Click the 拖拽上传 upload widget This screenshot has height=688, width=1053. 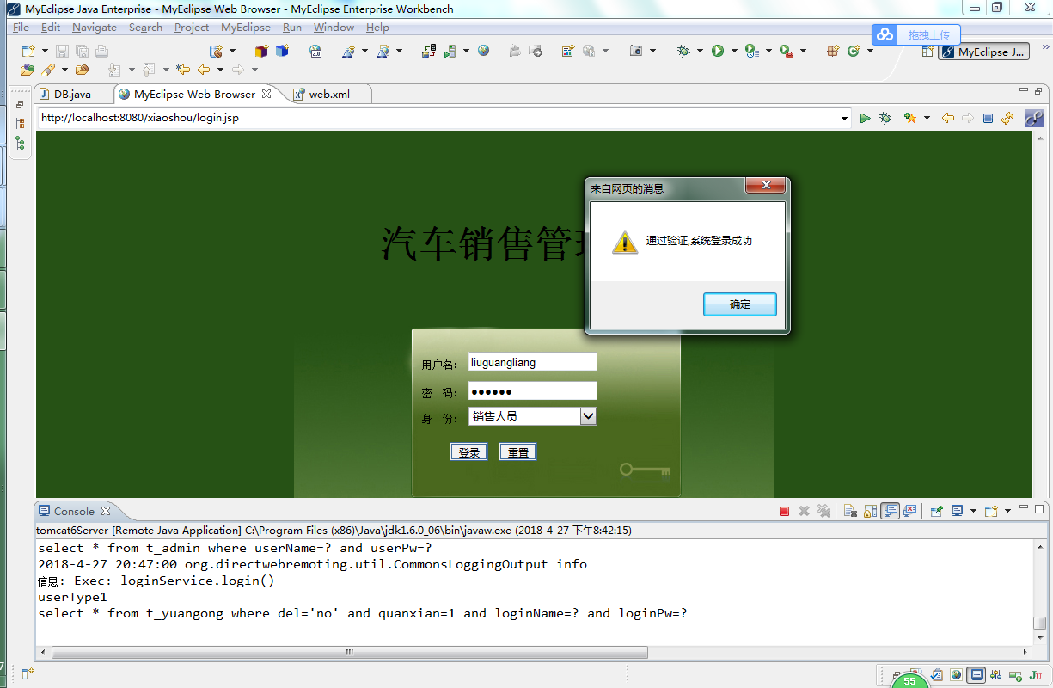pyautogui.click(x=916, y=35)
